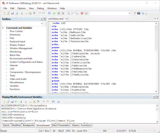The height and width of the screenshot is (133, 160).
Task: Select Keyboard Input in Toolbox tree
Action: (x=17, y=42)
